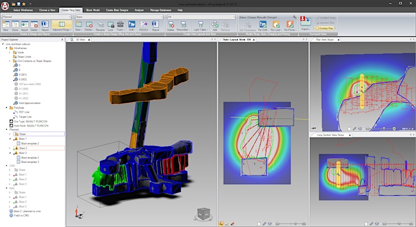416x227 pixels.
Task: Click the Re-Load icon
Action: click(276, 26)
